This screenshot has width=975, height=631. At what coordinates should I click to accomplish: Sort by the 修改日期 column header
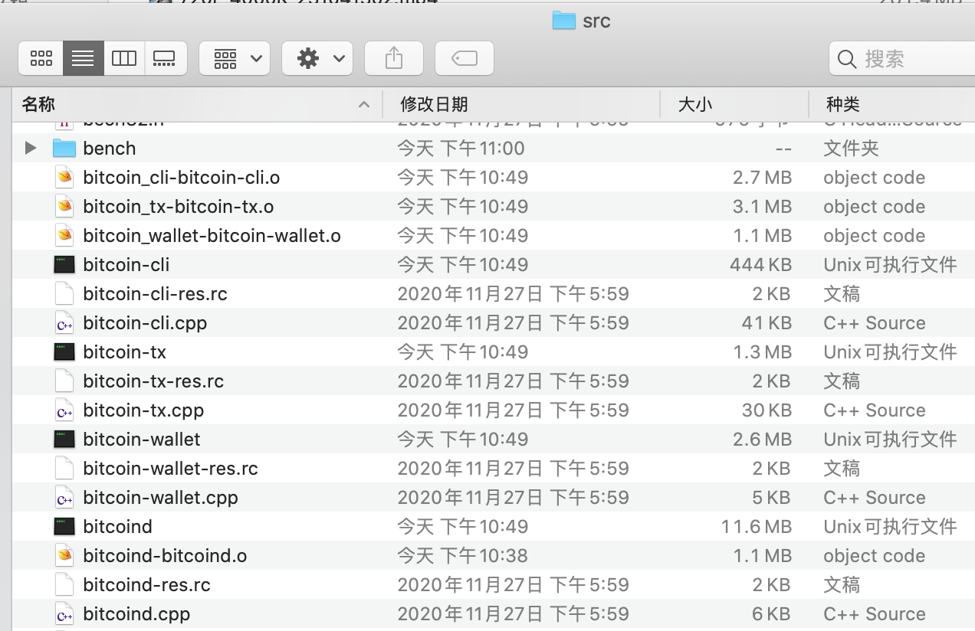pos(521,104)
